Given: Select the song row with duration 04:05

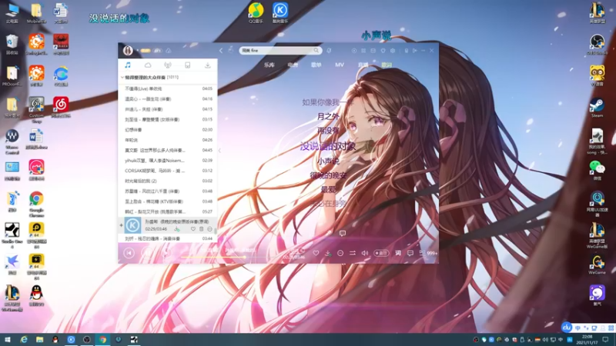Looking at the screenshot, I should tap(168, 88).
